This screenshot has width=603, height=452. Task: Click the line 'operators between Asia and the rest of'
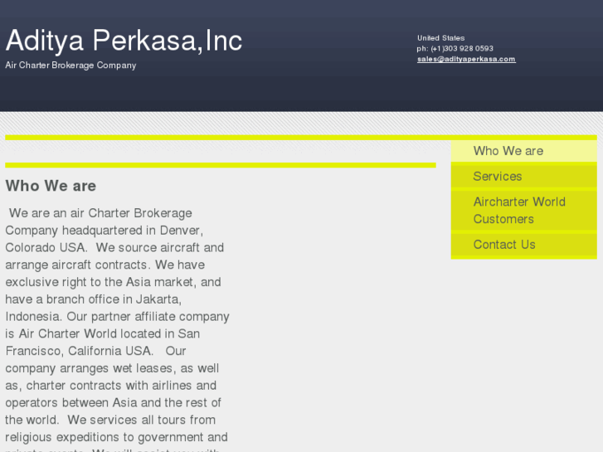(x=113, y=402)
